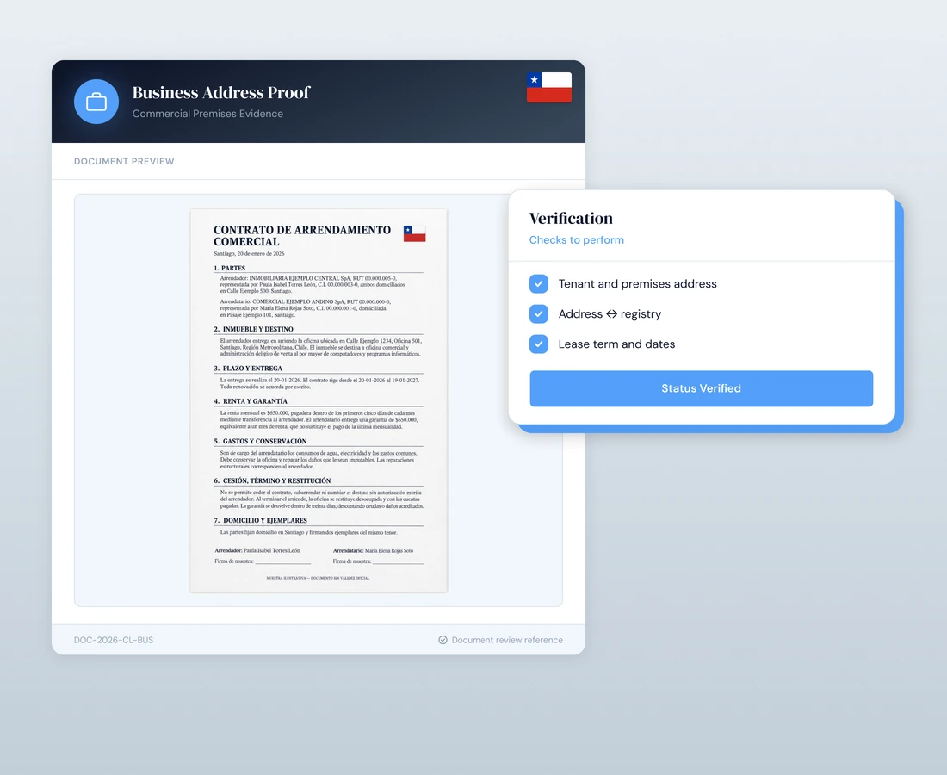Click Commercial Premises Evidence subtitle
The image size is (947, 775).
(x=207, y=114)
